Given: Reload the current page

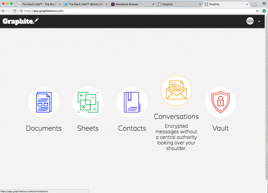Looking at the screenshot, I should [x=15, y=11].
